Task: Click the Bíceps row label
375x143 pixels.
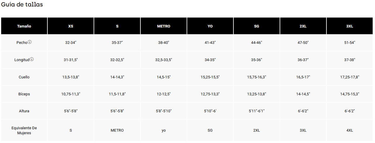Action: [24, 94]
